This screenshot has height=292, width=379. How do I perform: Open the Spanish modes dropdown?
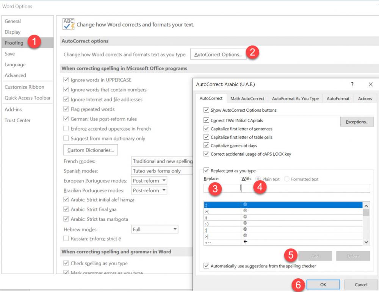click(x=162, y=171)
